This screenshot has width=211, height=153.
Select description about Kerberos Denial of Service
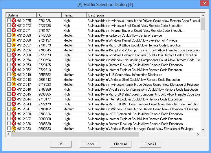[125, 36]
